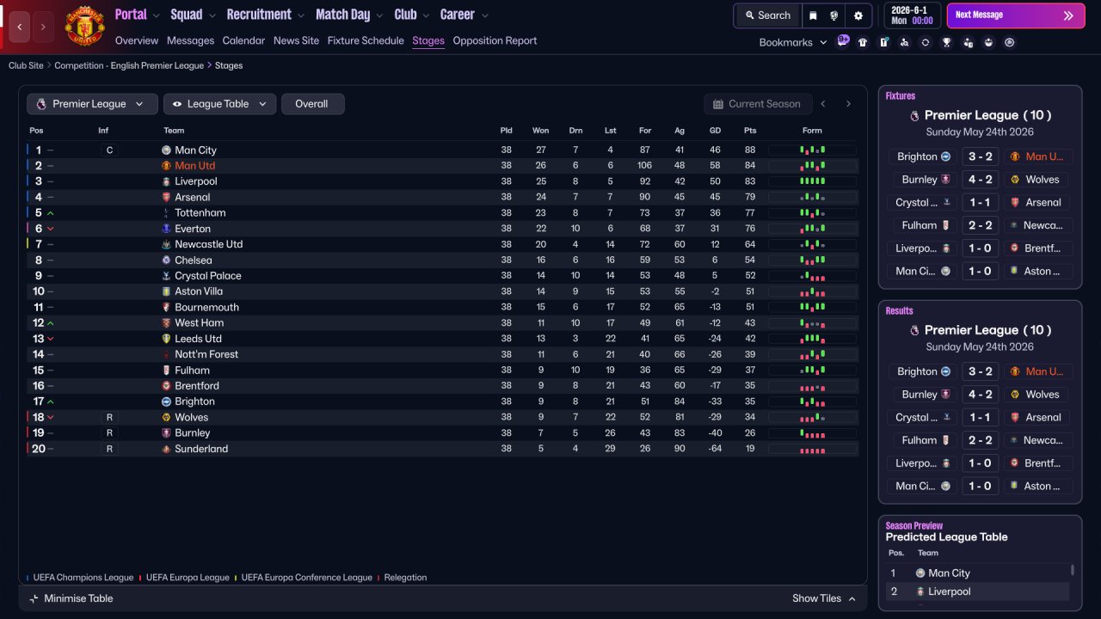The image size is (1101, 619).
Task: Switch to the News Site tab
Action: coord(296,40)
